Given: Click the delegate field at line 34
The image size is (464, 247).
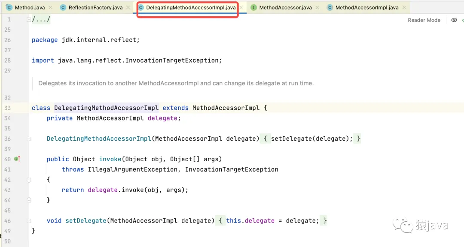Looking at the screenshot, I should [162, 118].
